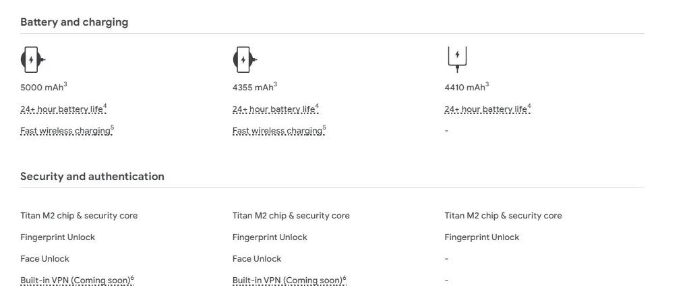The width and height of the screenshot is (689, 294).
Task: Click Face Unlock text in first column
Action: pos(44,259)
